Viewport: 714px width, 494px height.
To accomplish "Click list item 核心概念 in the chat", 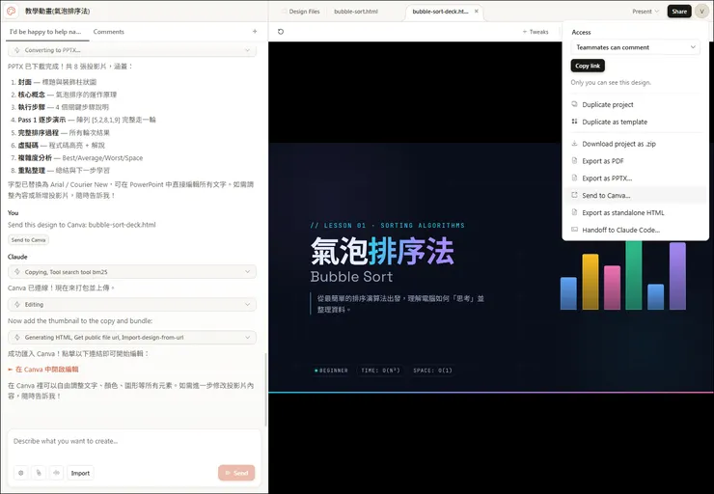I will tap(68, 95).
